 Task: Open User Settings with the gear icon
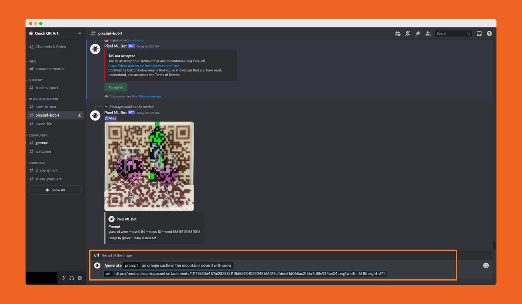[80, 277]
